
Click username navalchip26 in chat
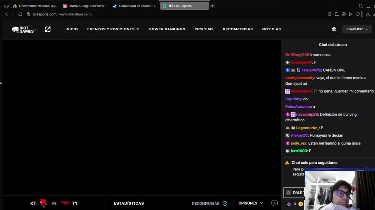point(307,115)
